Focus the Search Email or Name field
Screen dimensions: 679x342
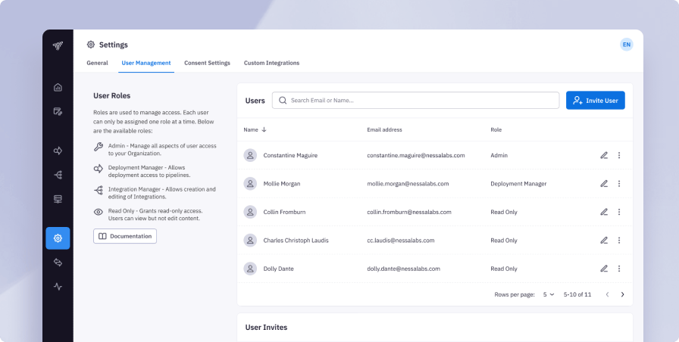point(416,101)
